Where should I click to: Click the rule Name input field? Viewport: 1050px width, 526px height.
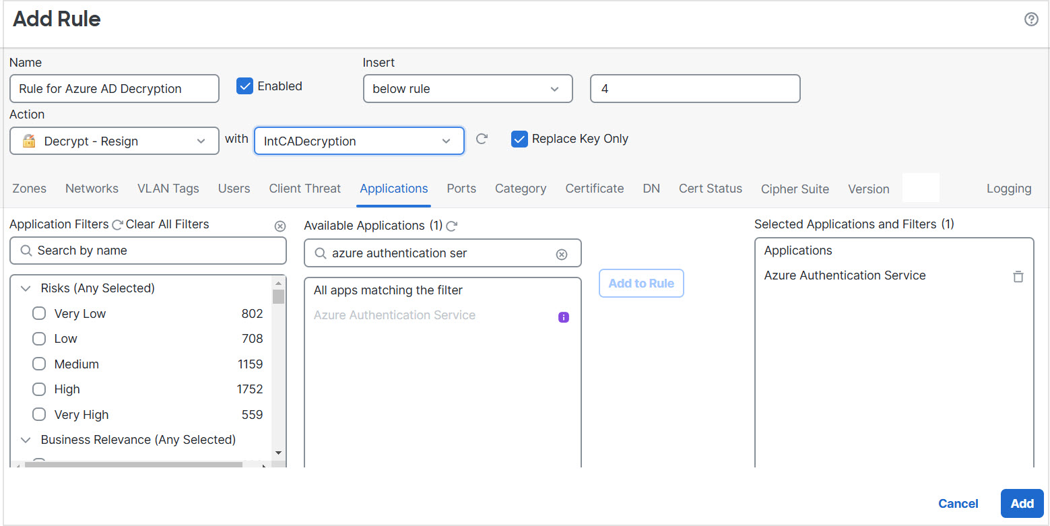pos(114,89)
